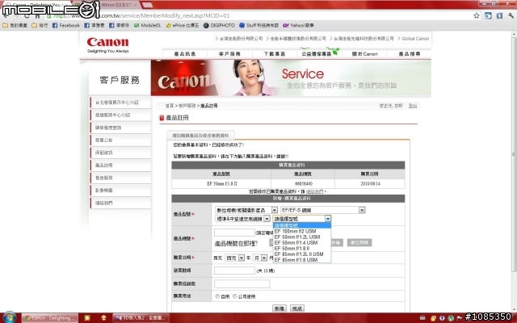Click the Canon logo in the header
Image resolution: width=517 pixels, height=323 pixels.
107,44
